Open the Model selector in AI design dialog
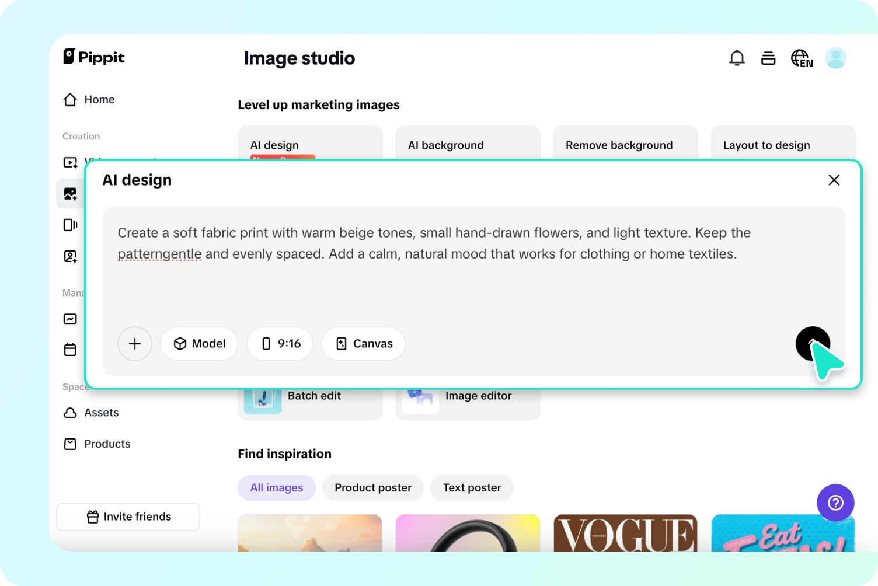This screenshot has height=586, width=878. (199, 344)
